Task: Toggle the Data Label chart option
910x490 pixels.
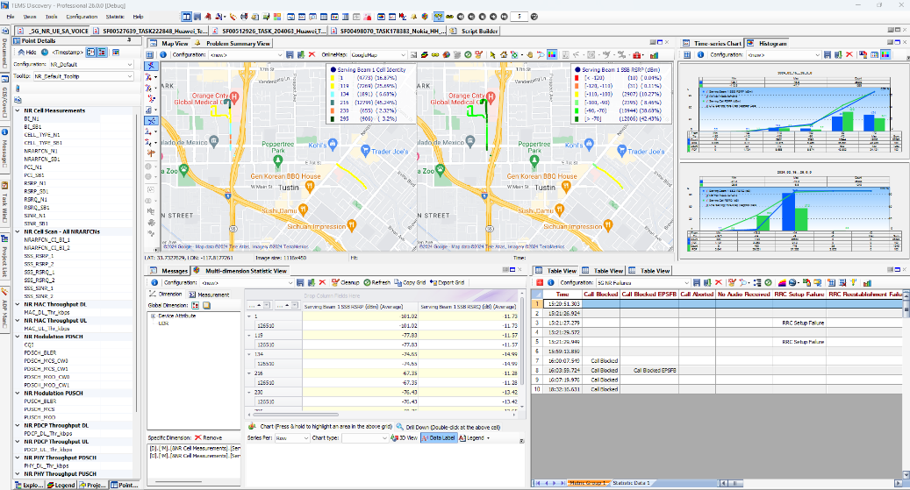Action: point(438,437)
